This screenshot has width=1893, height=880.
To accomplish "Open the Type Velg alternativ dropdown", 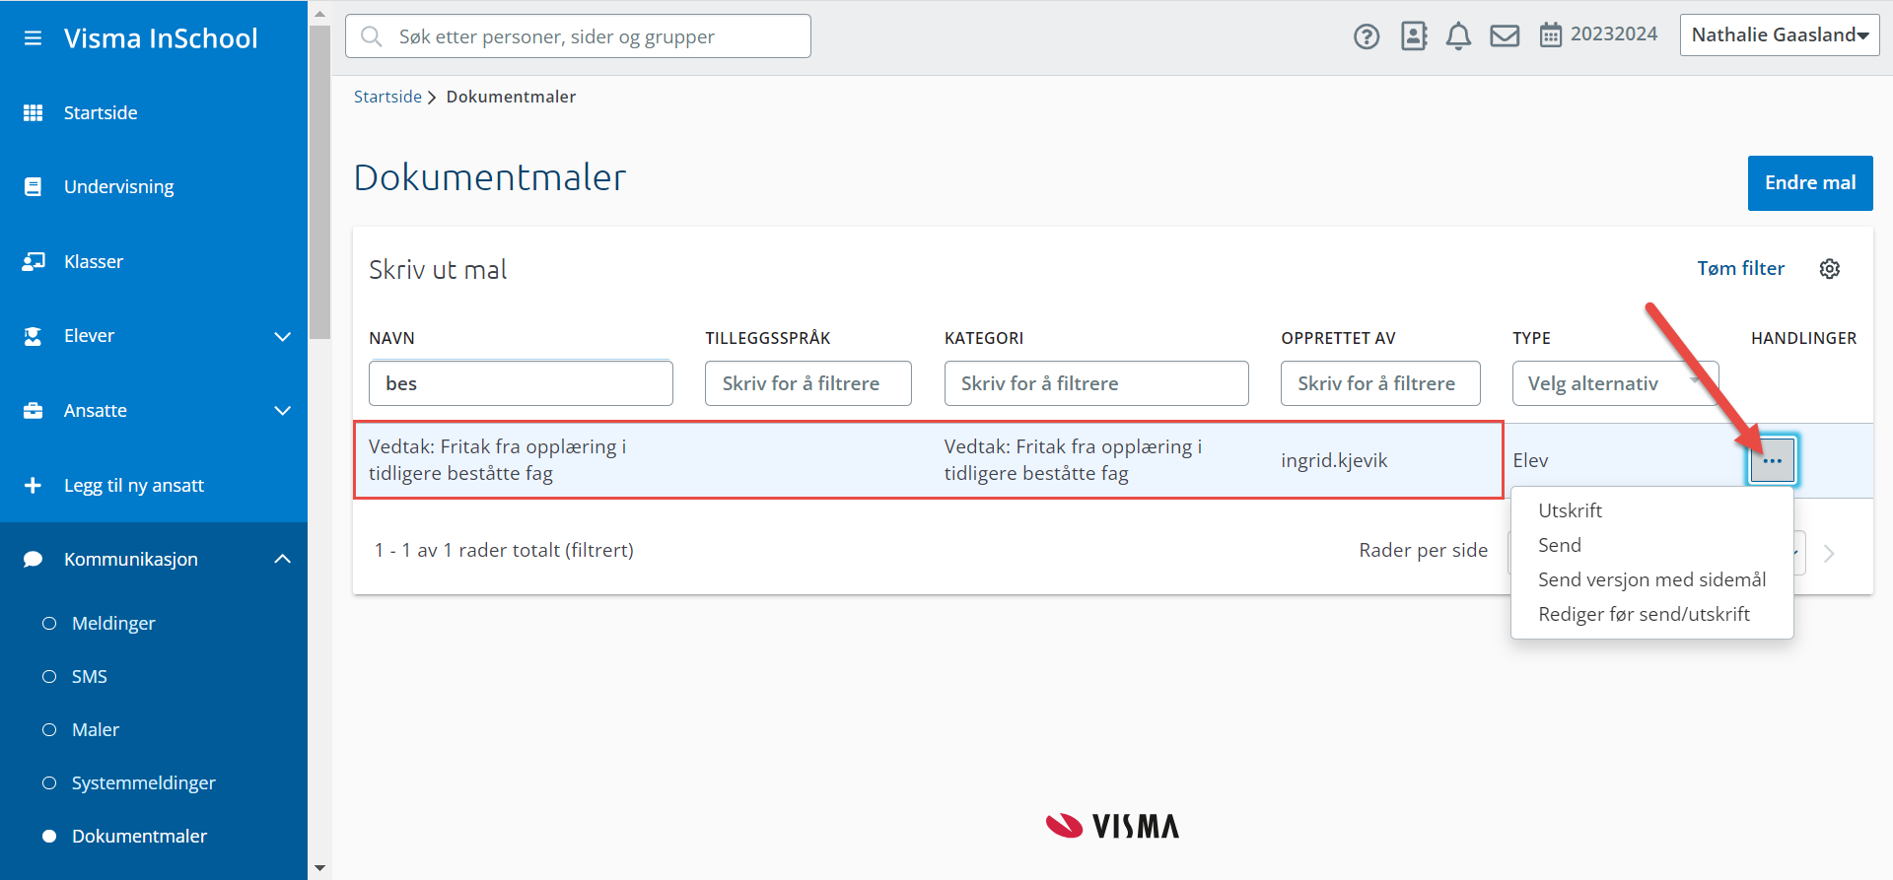I will pos(1615,383).
